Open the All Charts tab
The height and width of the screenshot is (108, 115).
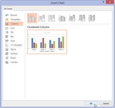(x=8, y=9)
